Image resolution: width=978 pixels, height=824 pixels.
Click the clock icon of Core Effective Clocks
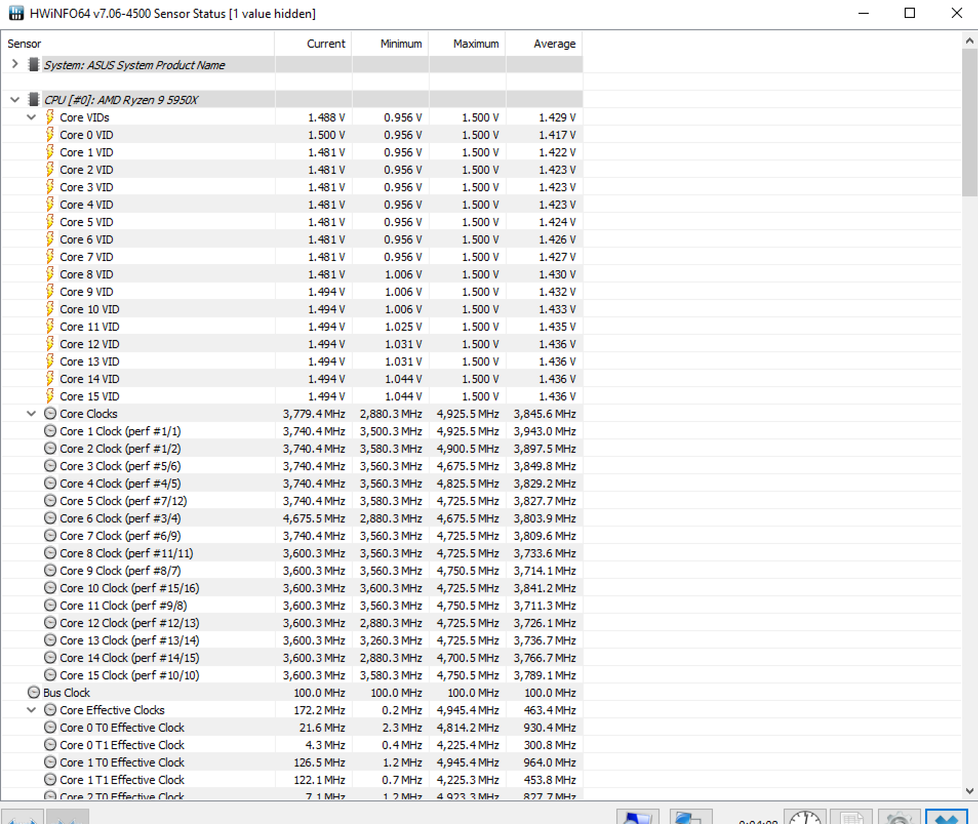(x=50, y=710)
